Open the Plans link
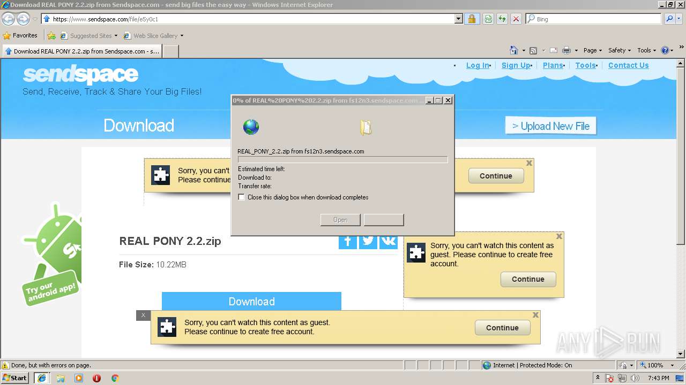The height and width of the screenshot is (385, 686). (553, 65)
